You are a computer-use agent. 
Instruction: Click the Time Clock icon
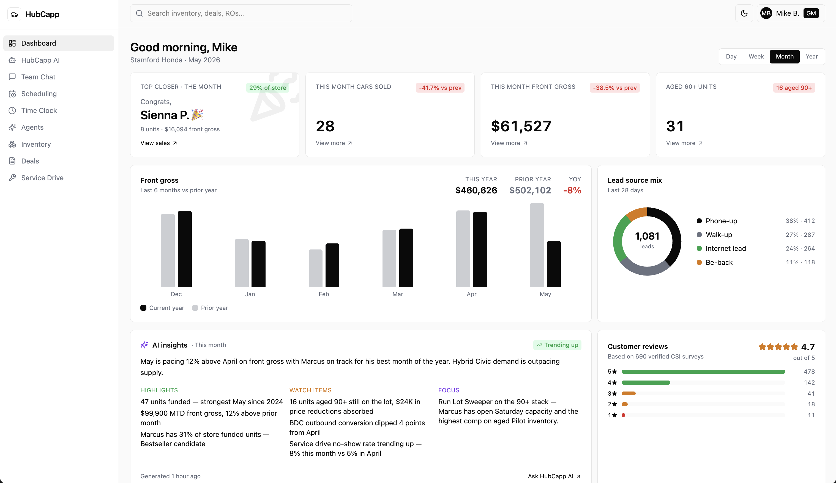tap(12, 110)
